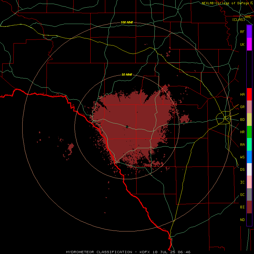Image resolution: width=254 pixels, height=254 pixels.
Task: Click the 100 NMI range ring label
Action: point(127,22)
